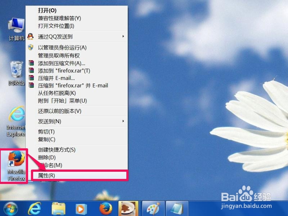Choose 删除(D) from the menu
This screenshot has width=288, height=216.
[x=47, y=157]
